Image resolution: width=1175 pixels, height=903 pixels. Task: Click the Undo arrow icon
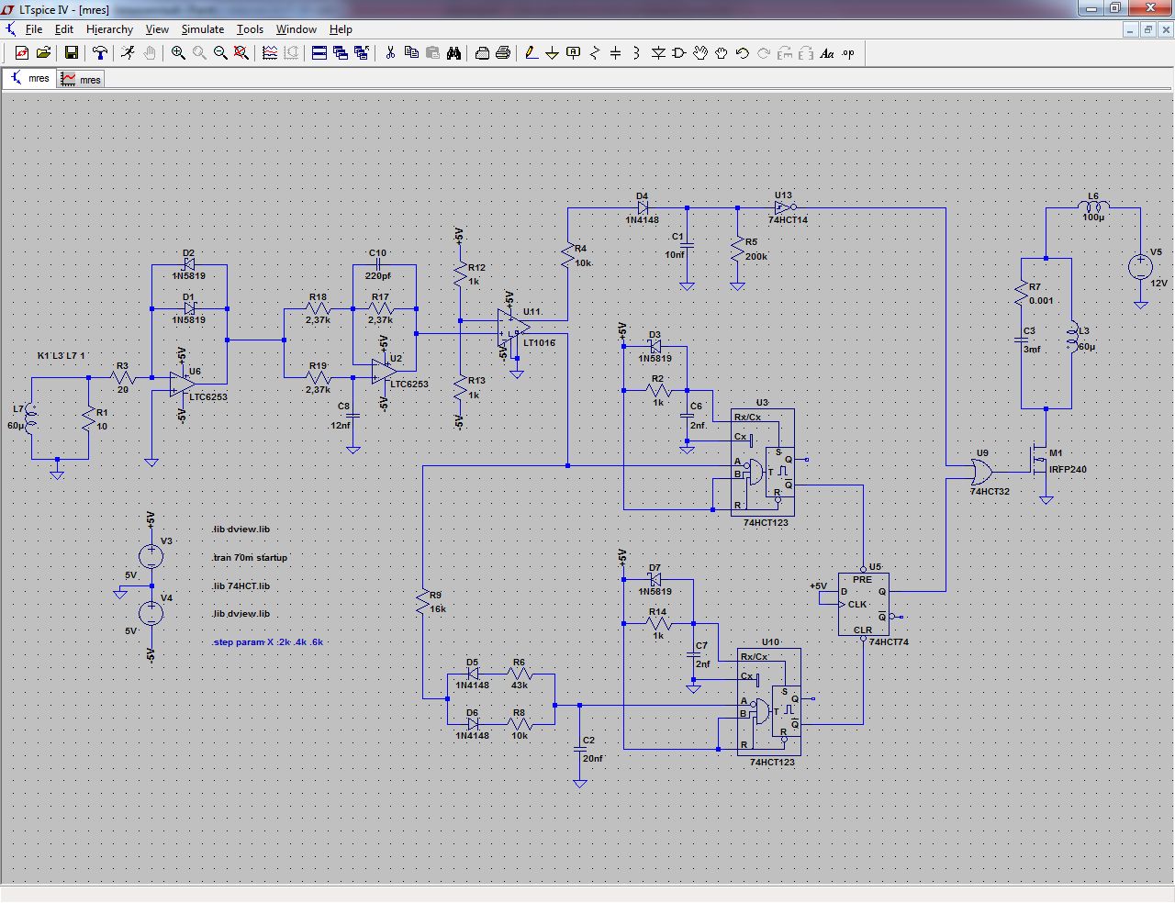tap(743, 53)
